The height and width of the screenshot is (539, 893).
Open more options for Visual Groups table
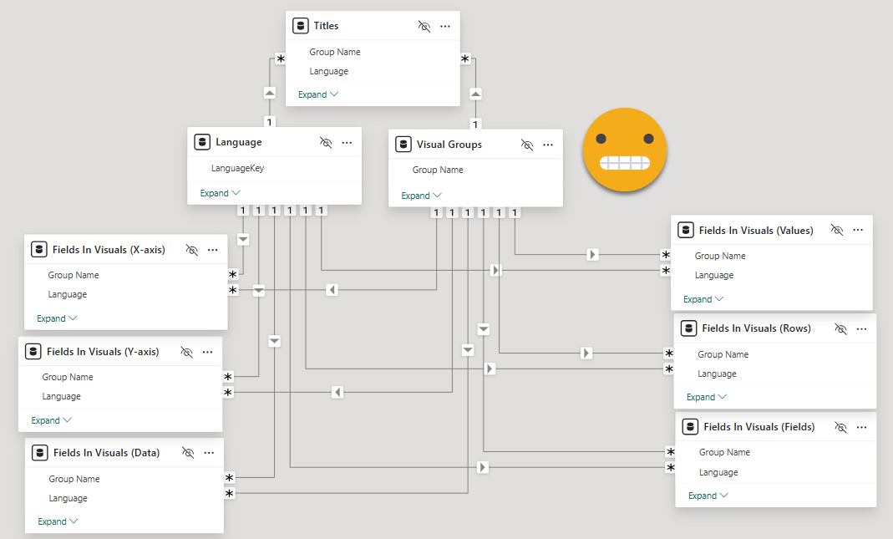[548, 145]
